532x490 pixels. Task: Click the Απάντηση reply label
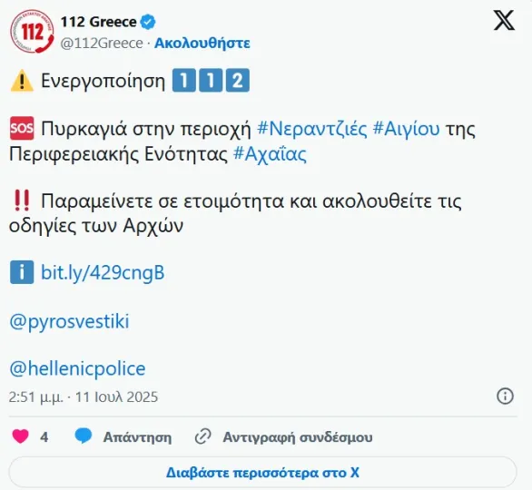pos(137,437)
